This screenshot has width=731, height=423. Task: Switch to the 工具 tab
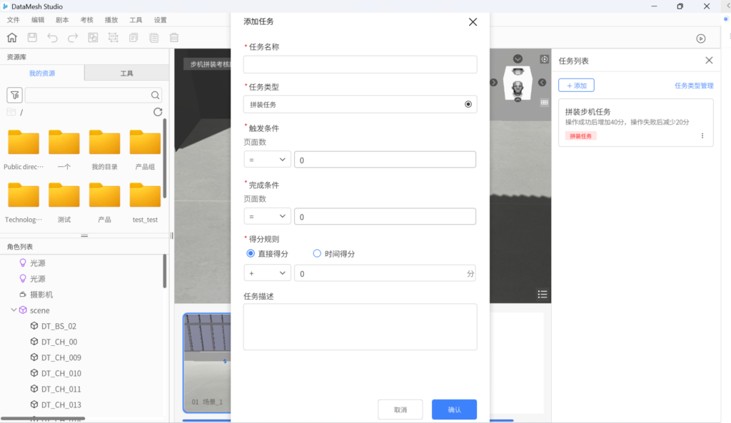pyautogui.click(x=126, y=73)
